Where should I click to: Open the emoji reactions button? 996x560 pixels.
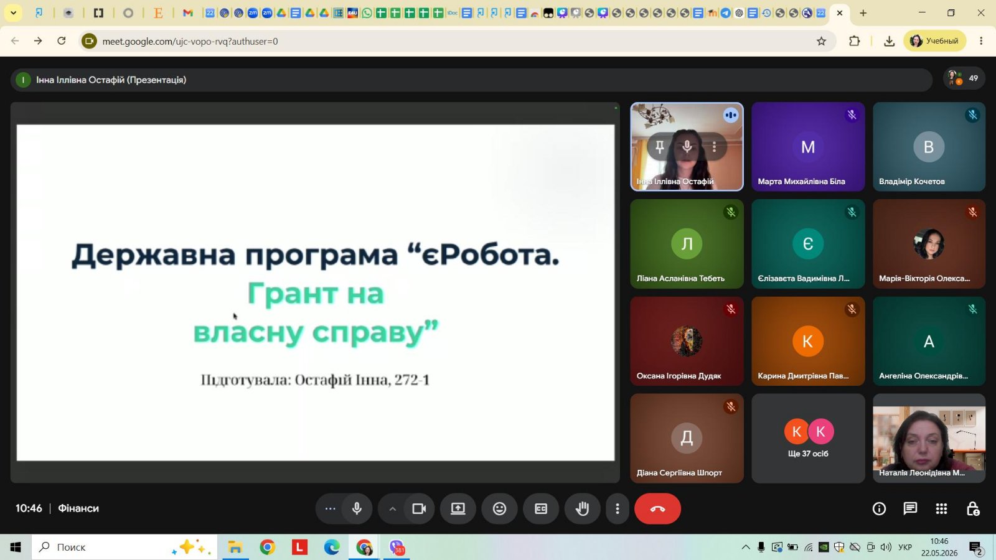click(x=499, y=508)
